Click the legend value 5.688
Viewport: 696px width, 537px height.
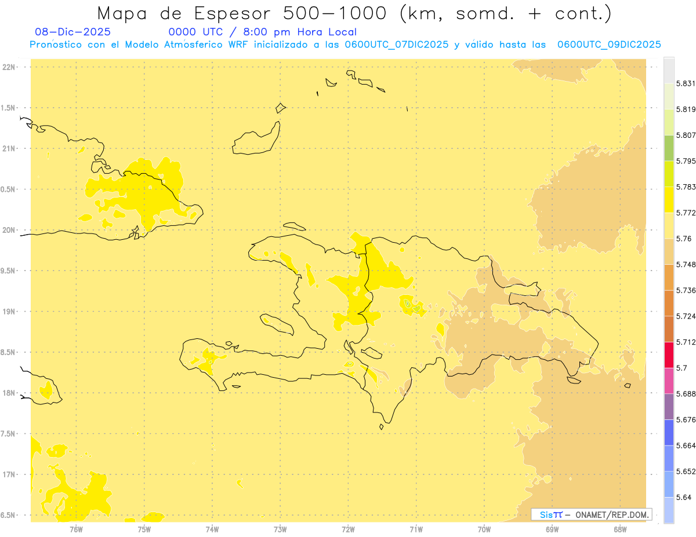click(x=686, y=394)
